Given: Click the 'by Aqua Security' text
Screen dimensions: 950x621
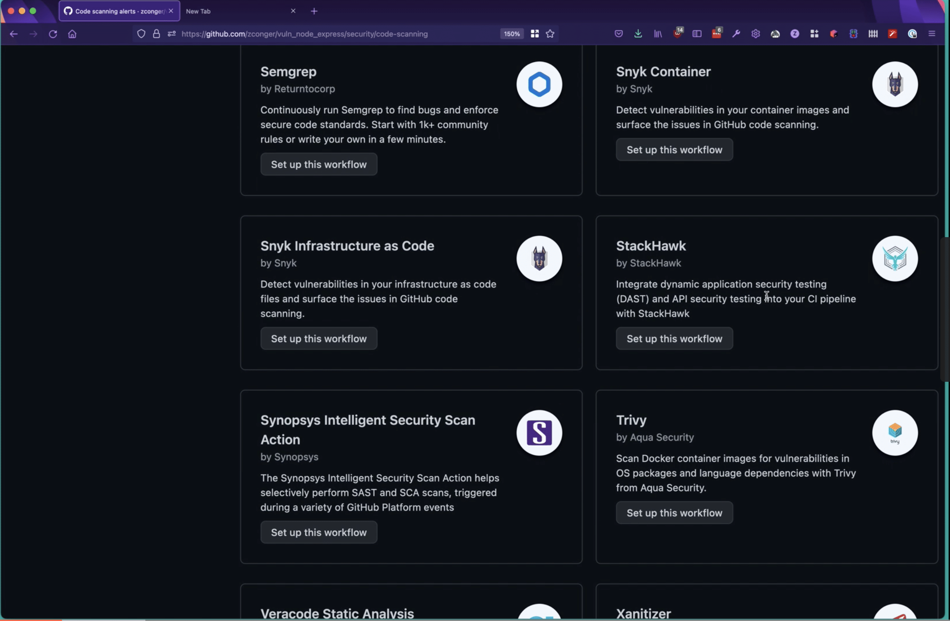Looking at the screenshot, I should tap(655, 437).
